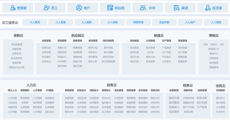Click the 财务云 section title
Image resolution: width=230 pixels, height=120 pixels.
click(x=112, y=85)
